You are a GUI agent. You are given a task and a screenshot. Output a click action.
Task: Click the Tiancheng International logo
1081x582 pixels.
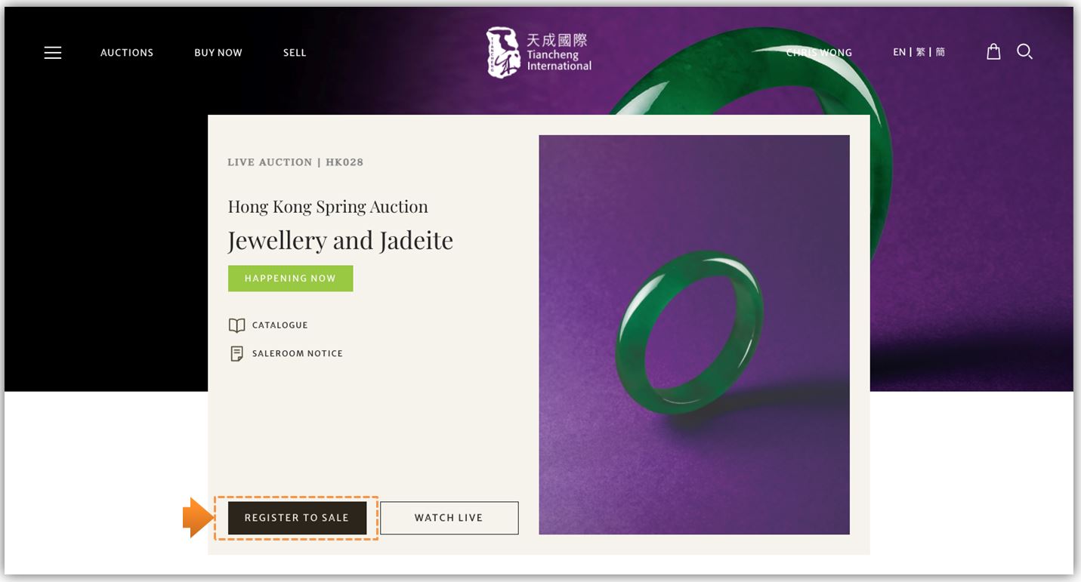click(x=539, y=52)
